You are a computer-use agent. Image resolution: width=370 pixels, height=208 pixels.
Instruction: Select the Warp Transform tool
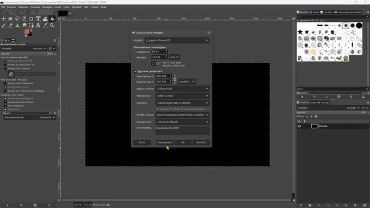(45, 18)
